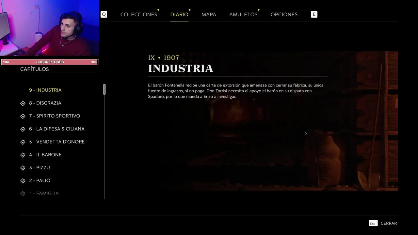
Task: Click the SUSCRIPTORES progress bar
Action: coord(50,62)
